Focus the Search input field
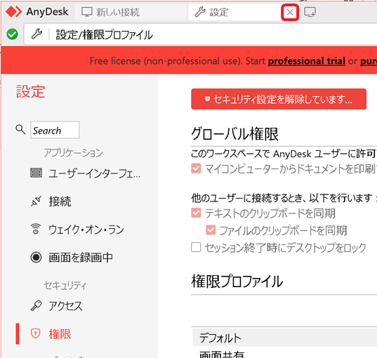This screenshot has width=377, height=358. (55, 130)
